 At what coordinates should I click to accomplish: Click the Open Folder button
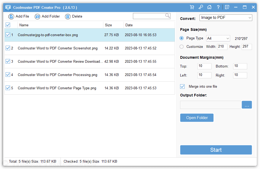tap(197, 117)
